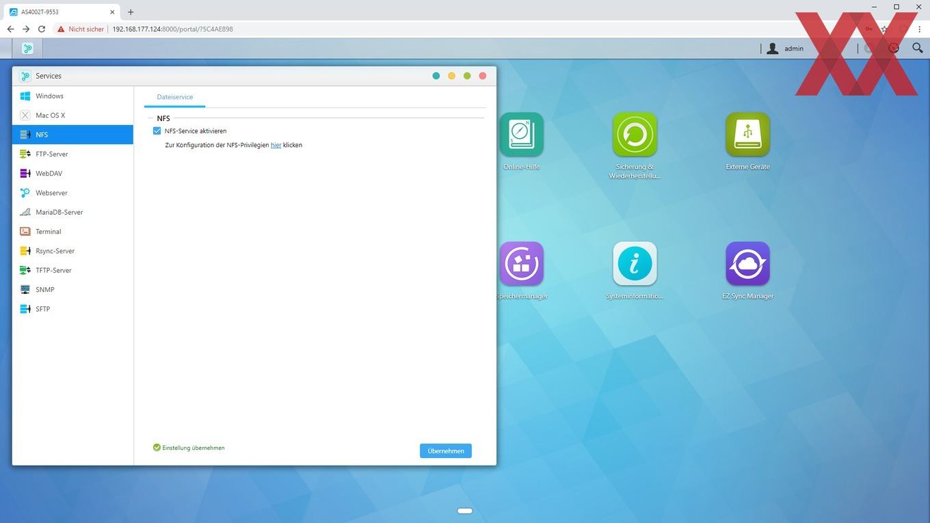Launch the Online-Hilfe desktop app
The image size is (930, 523).
coord(521,135)
